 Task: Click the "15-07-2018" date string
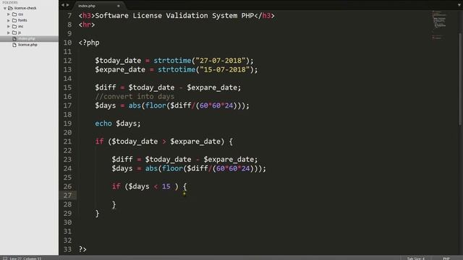[225, 69]
